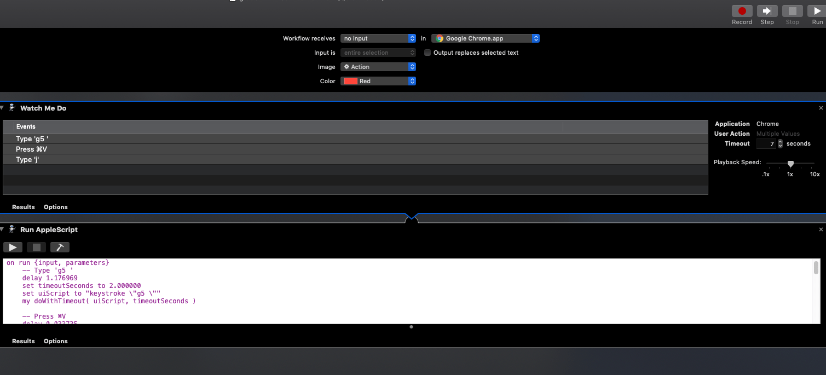This screenshot has width=826, height=375.
Task: Open Options tab of Run AppleScript
Action: (56, 341)
